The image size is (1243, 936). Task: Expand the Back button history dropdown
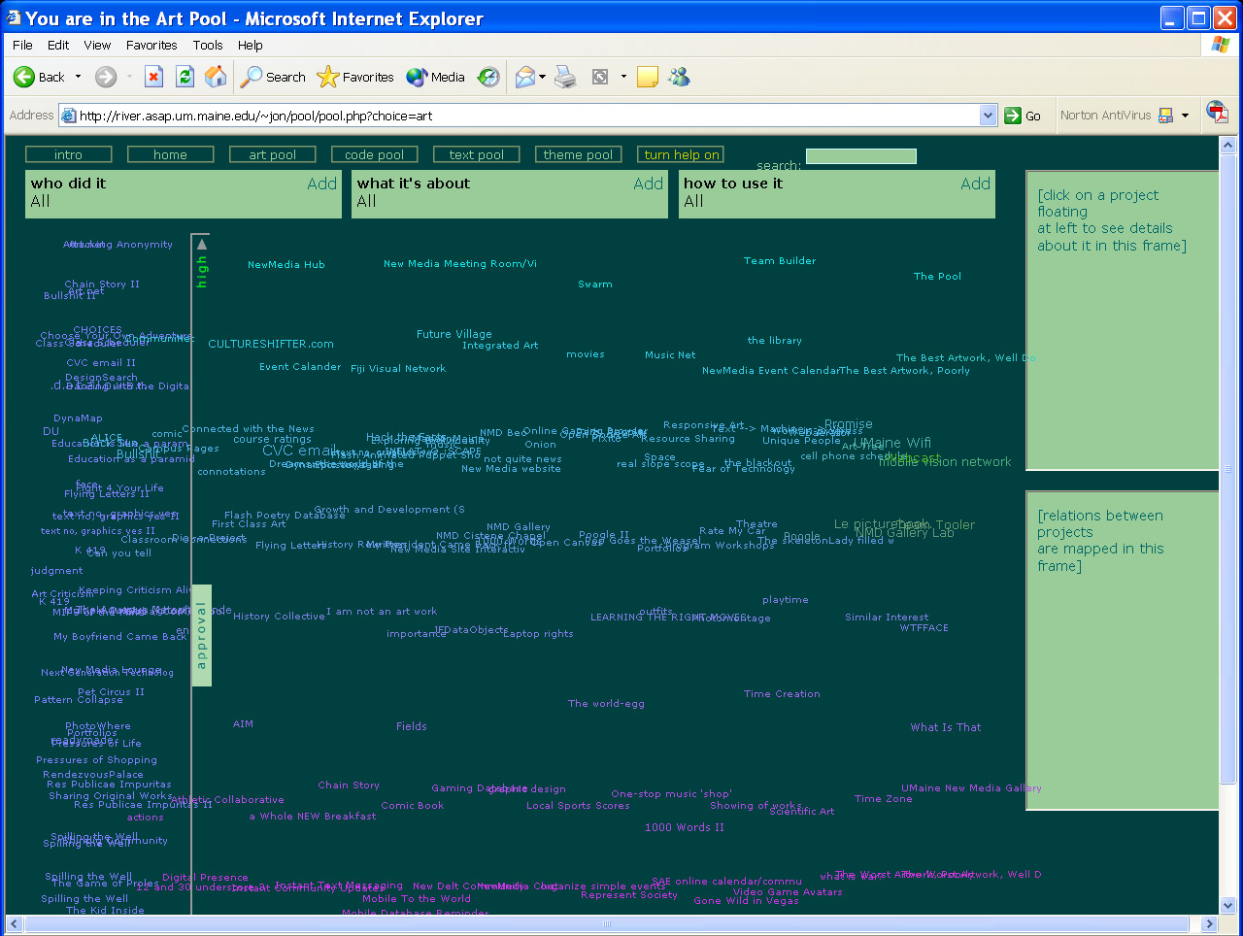79,77
